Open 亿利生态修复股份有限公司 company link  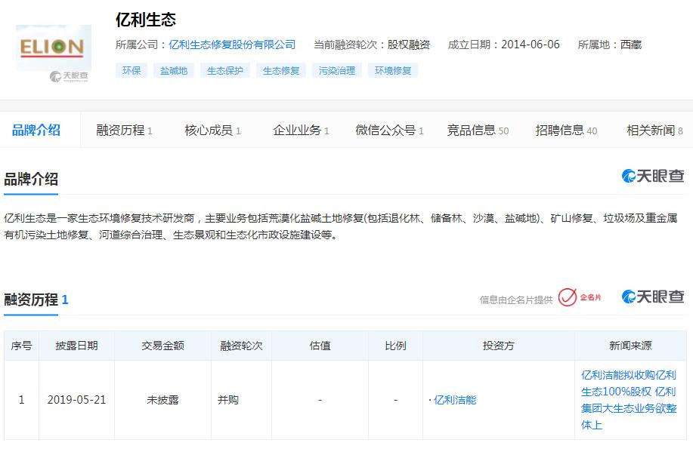point(232,45)
